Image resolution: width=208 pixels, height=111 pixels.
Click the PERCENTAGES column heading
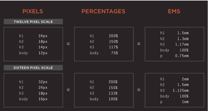(103, 11)
